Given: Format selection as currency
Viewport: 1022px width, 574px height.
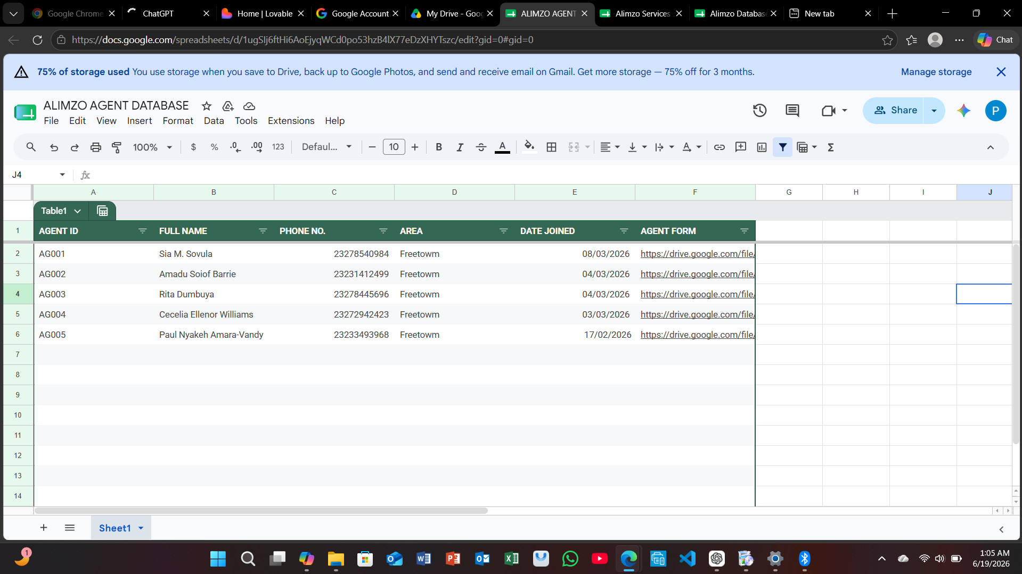Looking at the screenshot, I should (193, 147).
